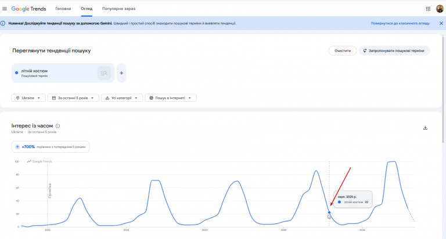Expand the Ukraine location dropdown
446x239 pixels.
pyautogui.click(x=28, y=98)
